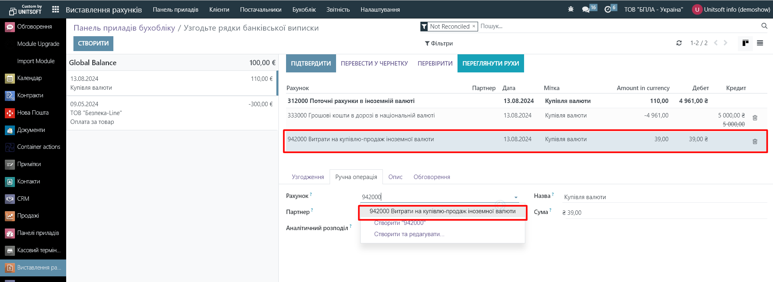
Task: Switch to kanban view
Action: click(745, 43)
